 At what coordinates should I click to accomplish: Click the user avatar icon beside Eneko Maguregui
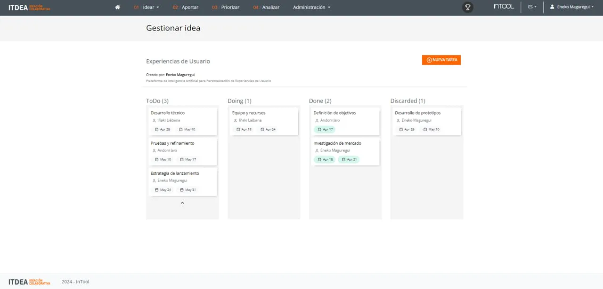[552, 7]
